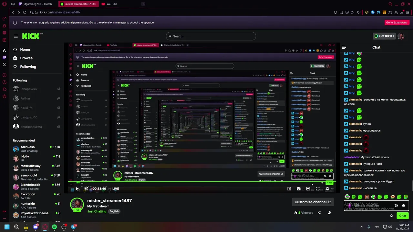413x232 pixels.
Task: Open the Just Chatting category link
Action: coord(97,211)
